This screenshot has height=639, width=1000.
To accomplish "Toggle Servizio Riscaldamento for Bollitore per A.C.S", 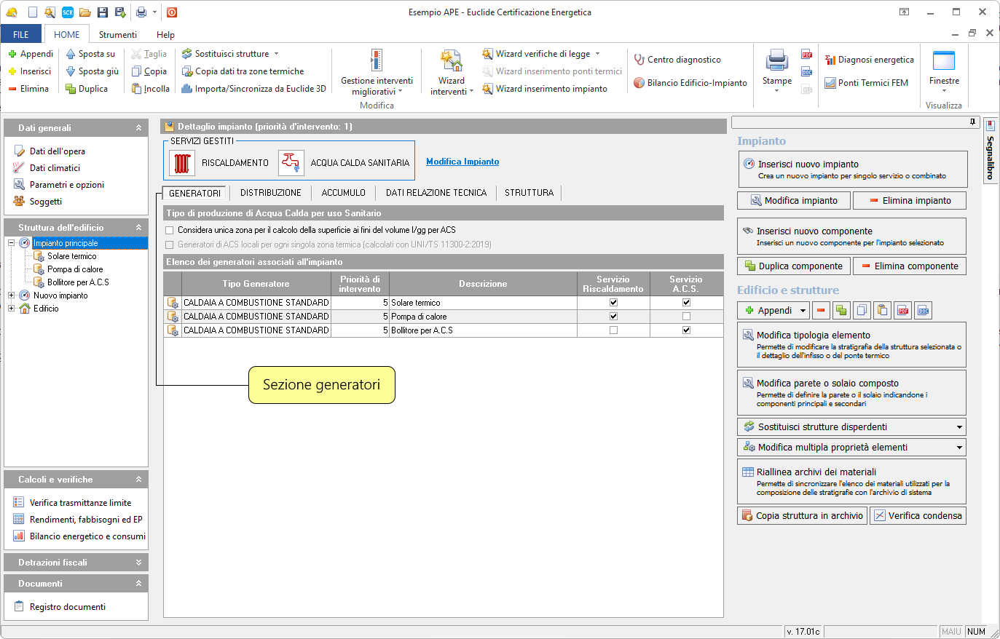I will [613, 330].
